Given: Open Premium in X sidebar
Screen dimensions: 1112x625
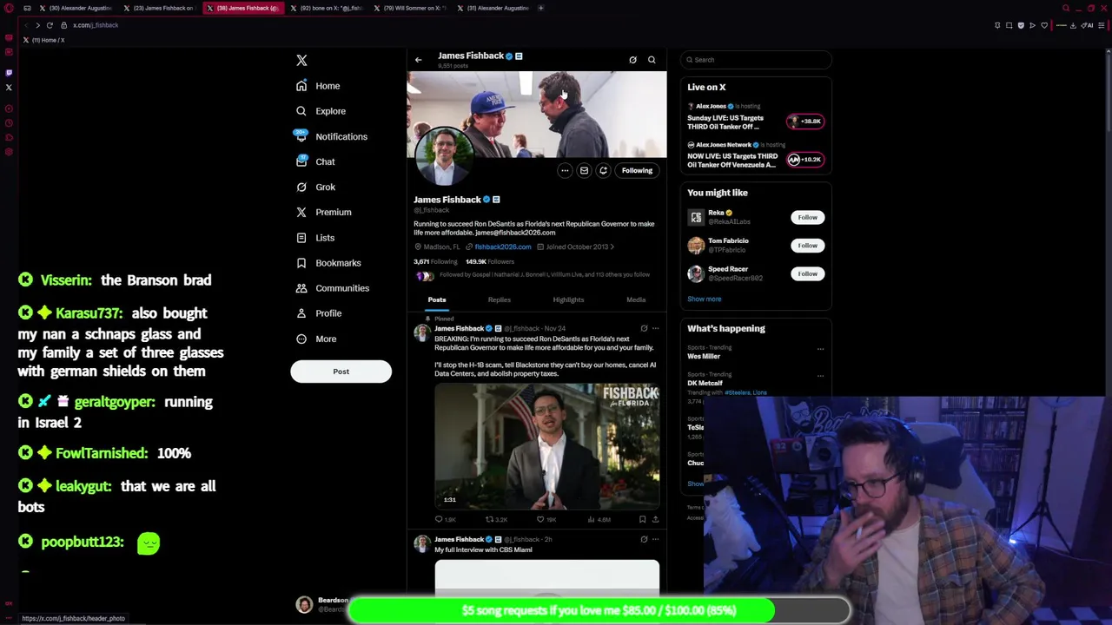Looking at the screenshot, I should point(324,212).
